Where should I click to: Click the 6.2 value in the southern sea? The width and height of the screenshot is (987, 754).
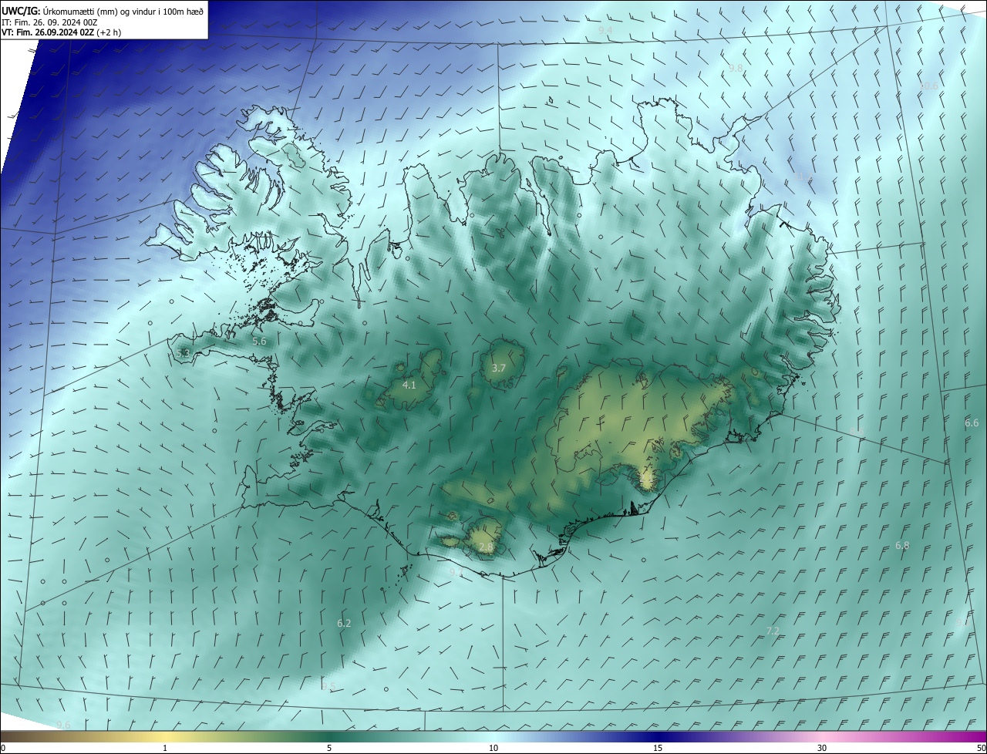tap(344, 623)
